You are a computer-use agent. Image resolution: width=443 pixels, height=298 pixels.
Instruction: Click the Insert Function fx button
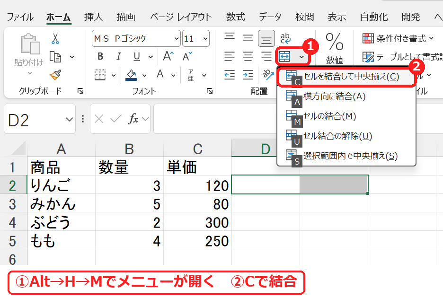(133, 119)
